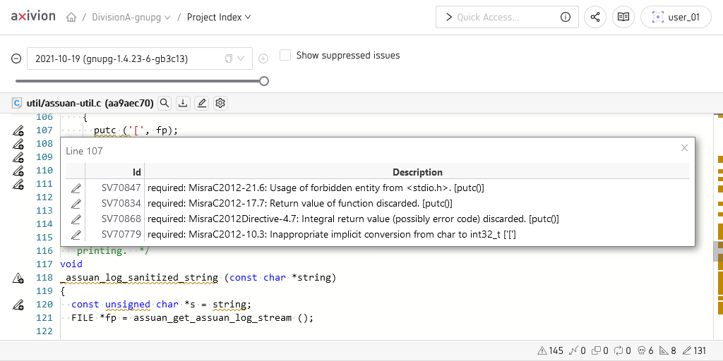Click the pencil icon for issue SV70847
The width and height of the screenshot is (723, 361).
click(76, 188)
